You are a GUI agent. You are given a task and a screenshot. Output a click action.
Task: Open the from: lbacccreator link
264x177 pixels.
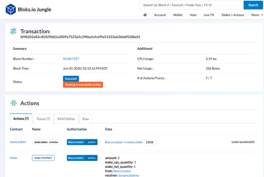point(122,171)
